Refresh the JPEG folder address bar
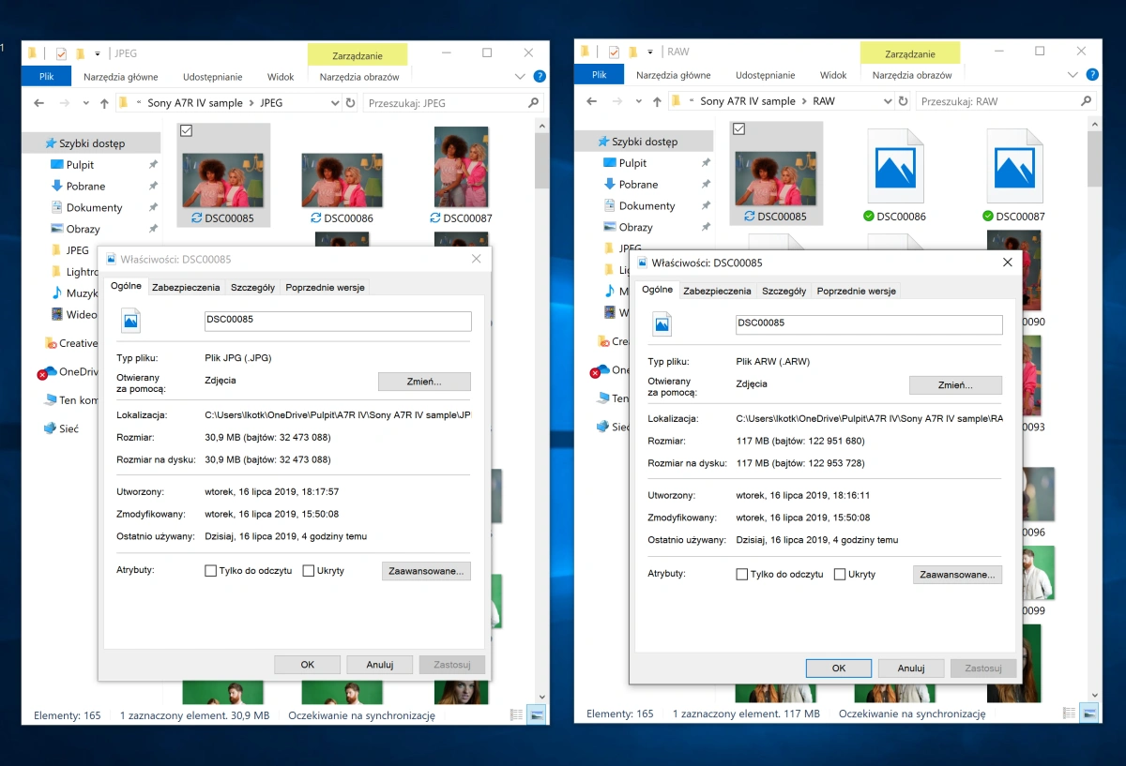The height and width of the screenshot is (766, 1126). tap(351, 103)
